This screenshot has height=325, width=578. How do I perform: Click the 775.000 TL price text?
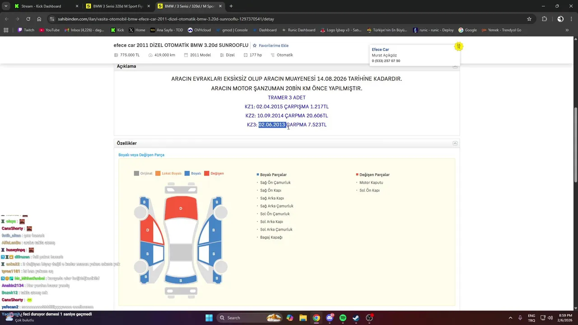pyautogui.click(x=130, y=55)
